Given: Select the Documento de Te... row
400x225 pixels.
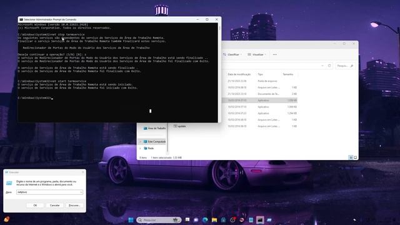Looking at the screenshot, I should tap(259, 94).
